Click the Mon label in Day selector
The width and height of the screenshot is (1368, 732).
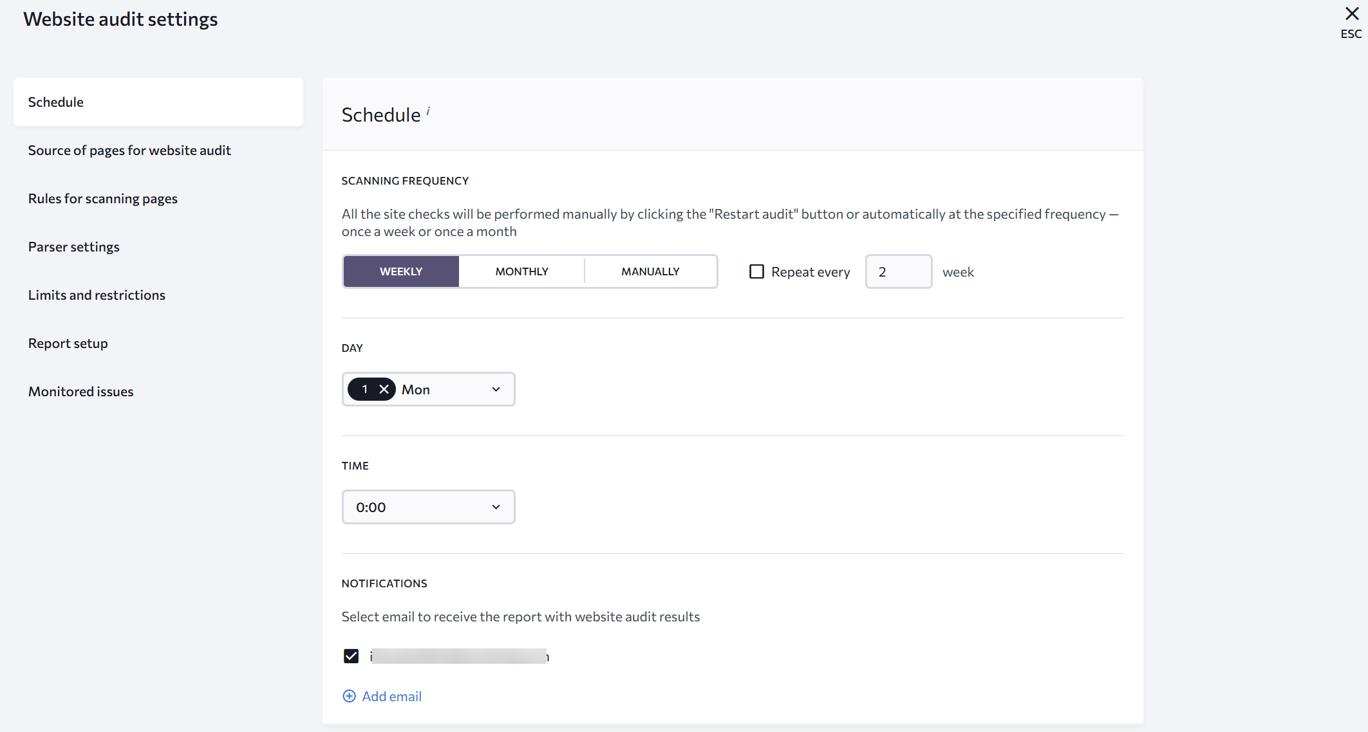tap(416, 389)
